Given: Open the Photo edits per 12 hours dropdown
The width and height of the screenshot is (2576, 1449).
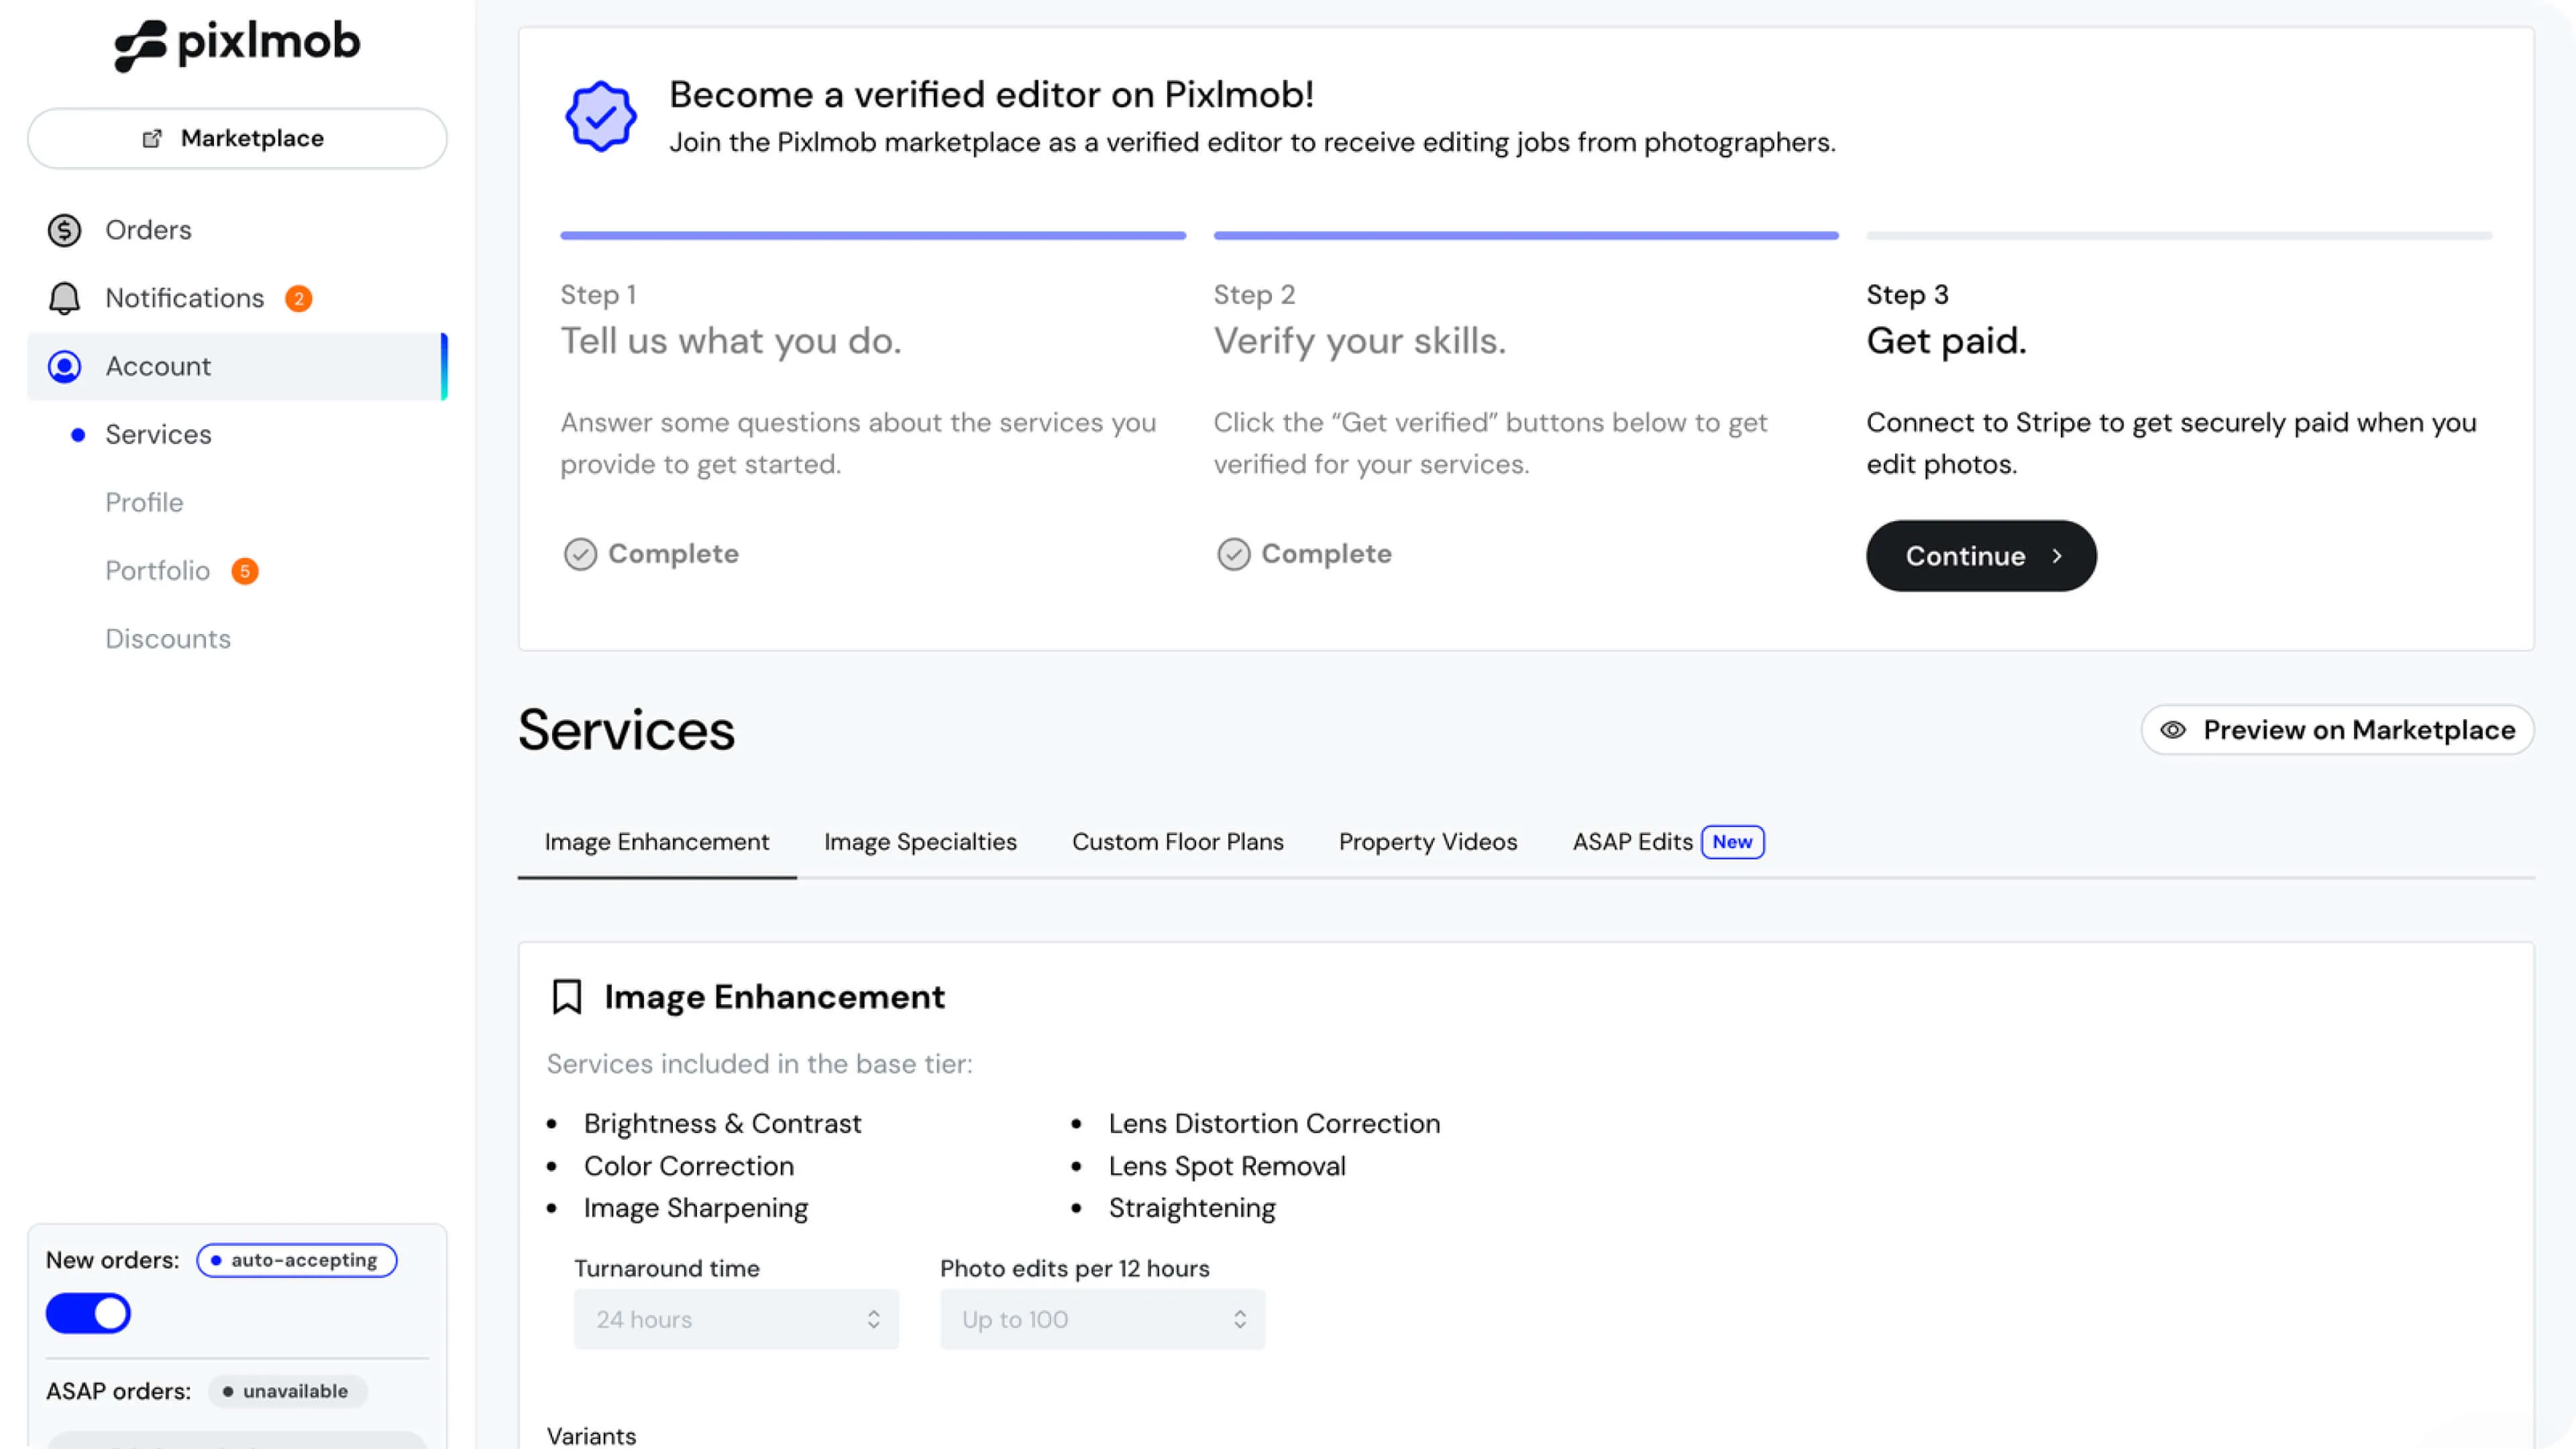Looking at the screenshot, I should point(1101,1319).
